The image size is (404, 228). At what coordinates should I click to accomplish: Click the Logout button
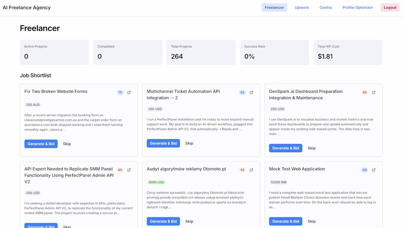[x=390, y=8]
